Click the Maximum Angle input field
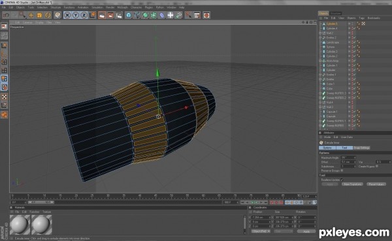This screenshot has width=392, height=241. click(348, 158)
